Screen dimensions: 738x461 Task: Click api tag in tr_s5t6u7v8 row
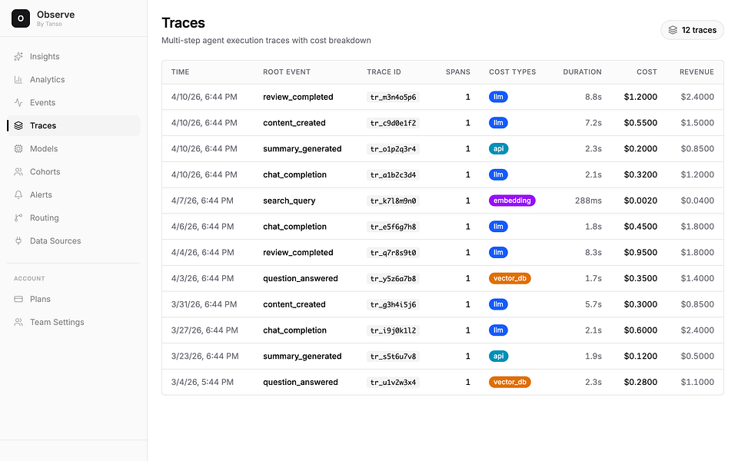click(x=498, y=356)
